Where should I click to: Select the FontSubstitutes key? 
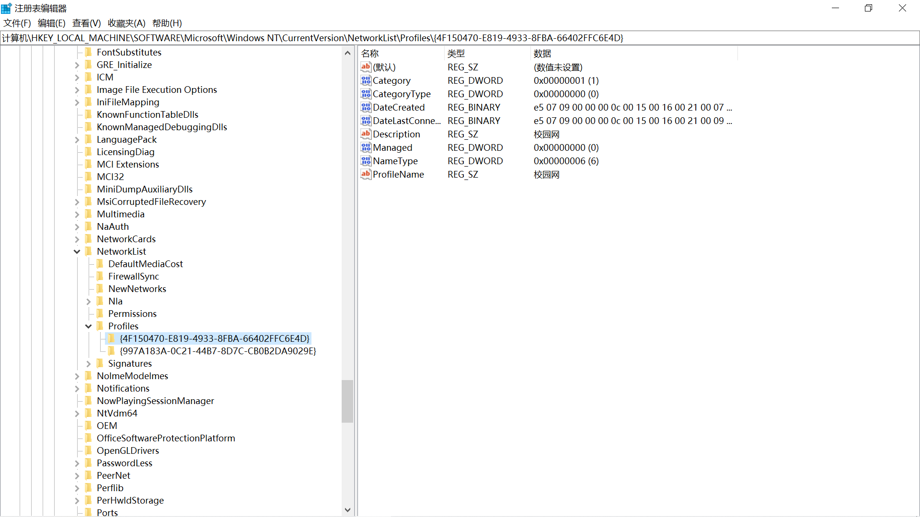click(129, 52)
